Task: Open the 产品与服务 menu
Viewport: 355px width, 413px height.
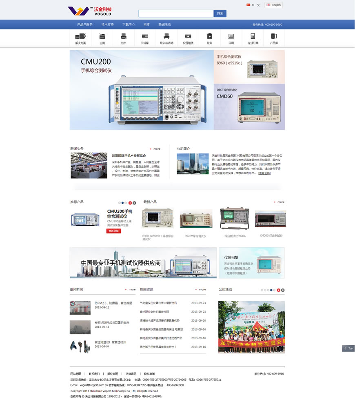Action: pyautogui.click(x=85, y=24)
